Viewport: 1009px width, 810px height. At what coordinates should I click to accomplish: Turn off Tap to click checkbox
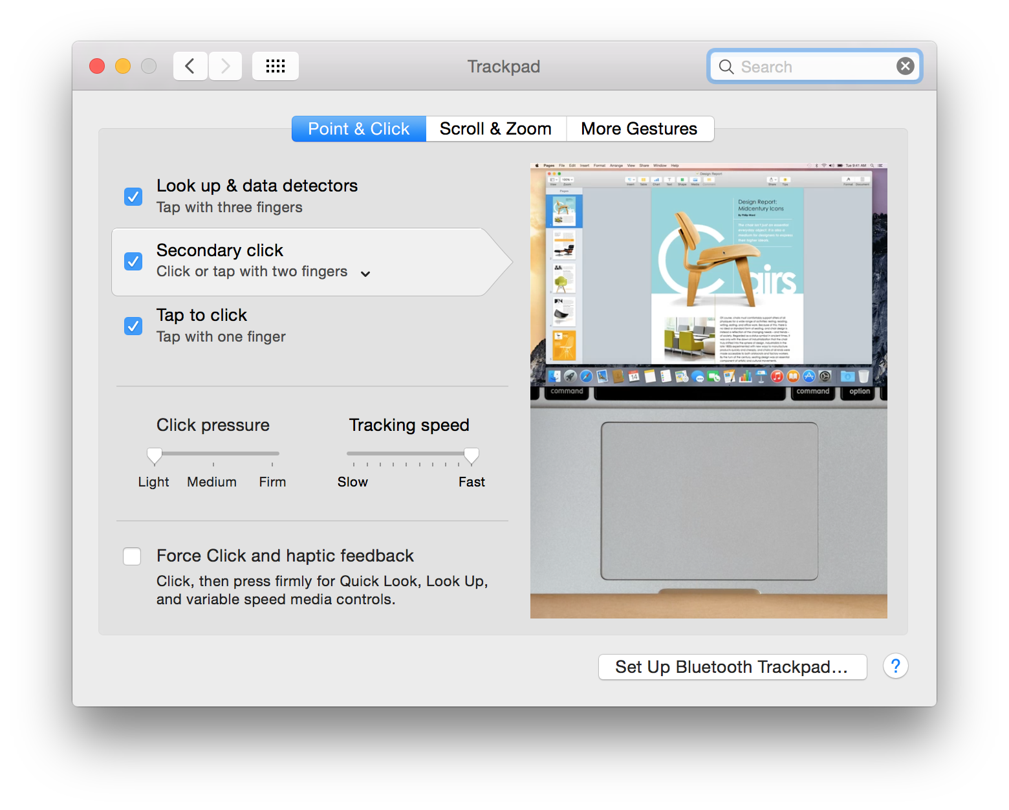click(133, 326)
